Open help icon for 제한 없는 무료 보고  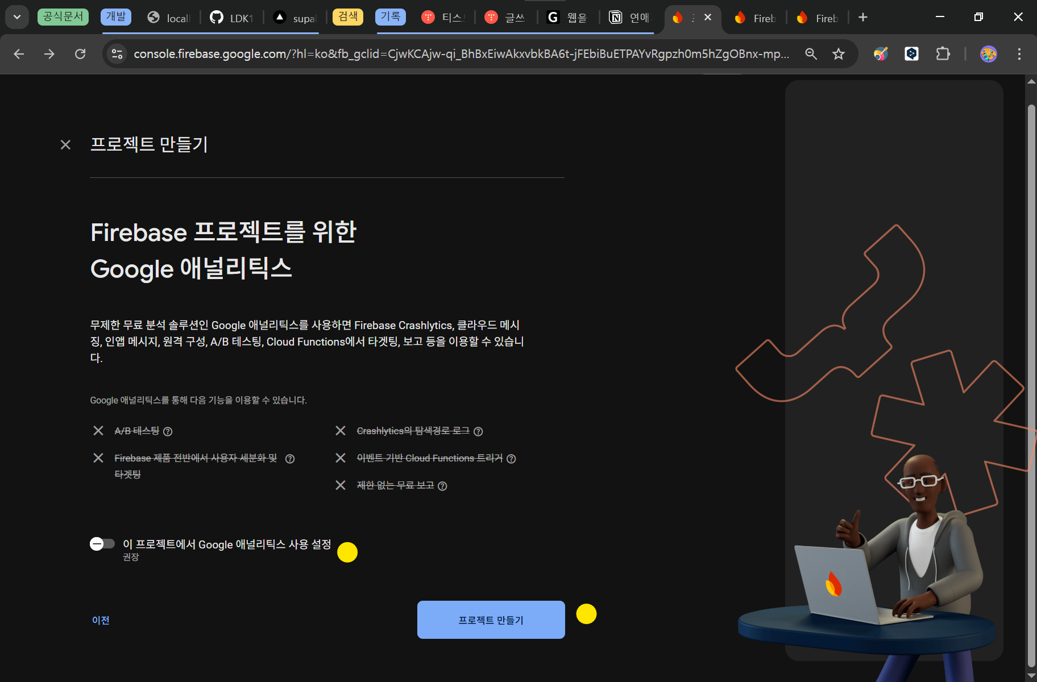pyautogui.click(x=442, y=486)
